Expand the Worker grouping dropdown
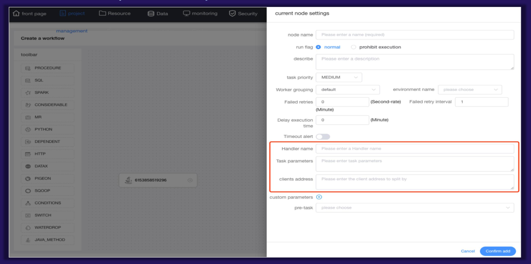 pos(348,90)
